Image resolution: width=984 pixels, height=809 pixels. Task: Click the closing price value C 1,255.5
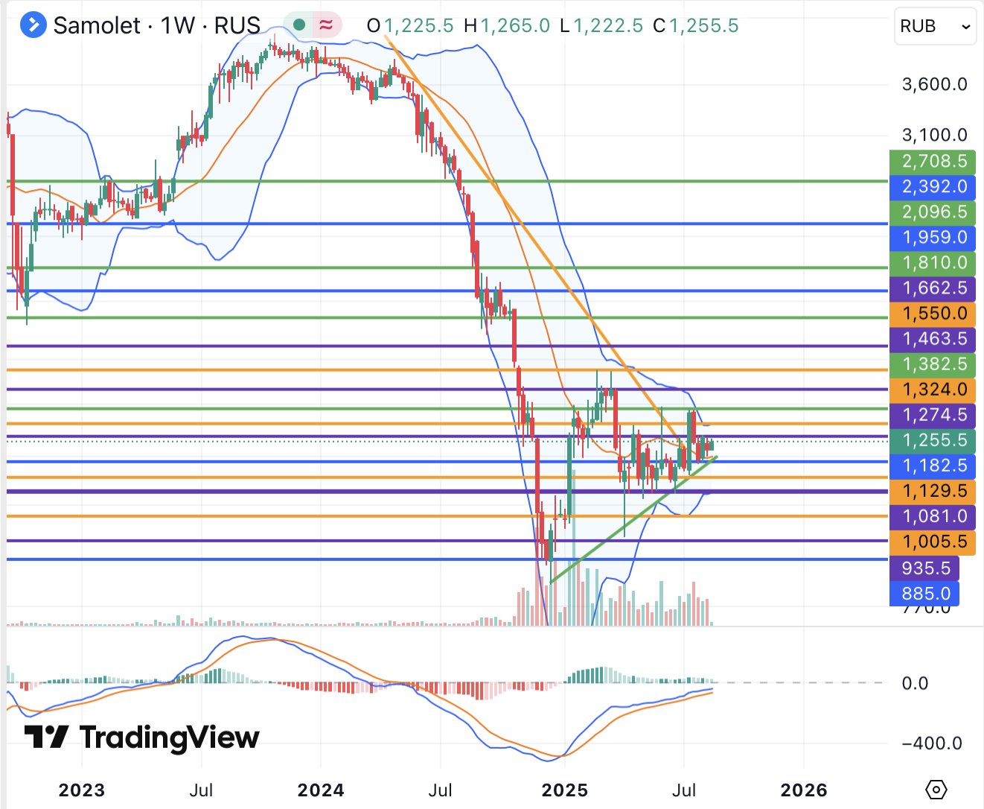click(x=703, y=26)
